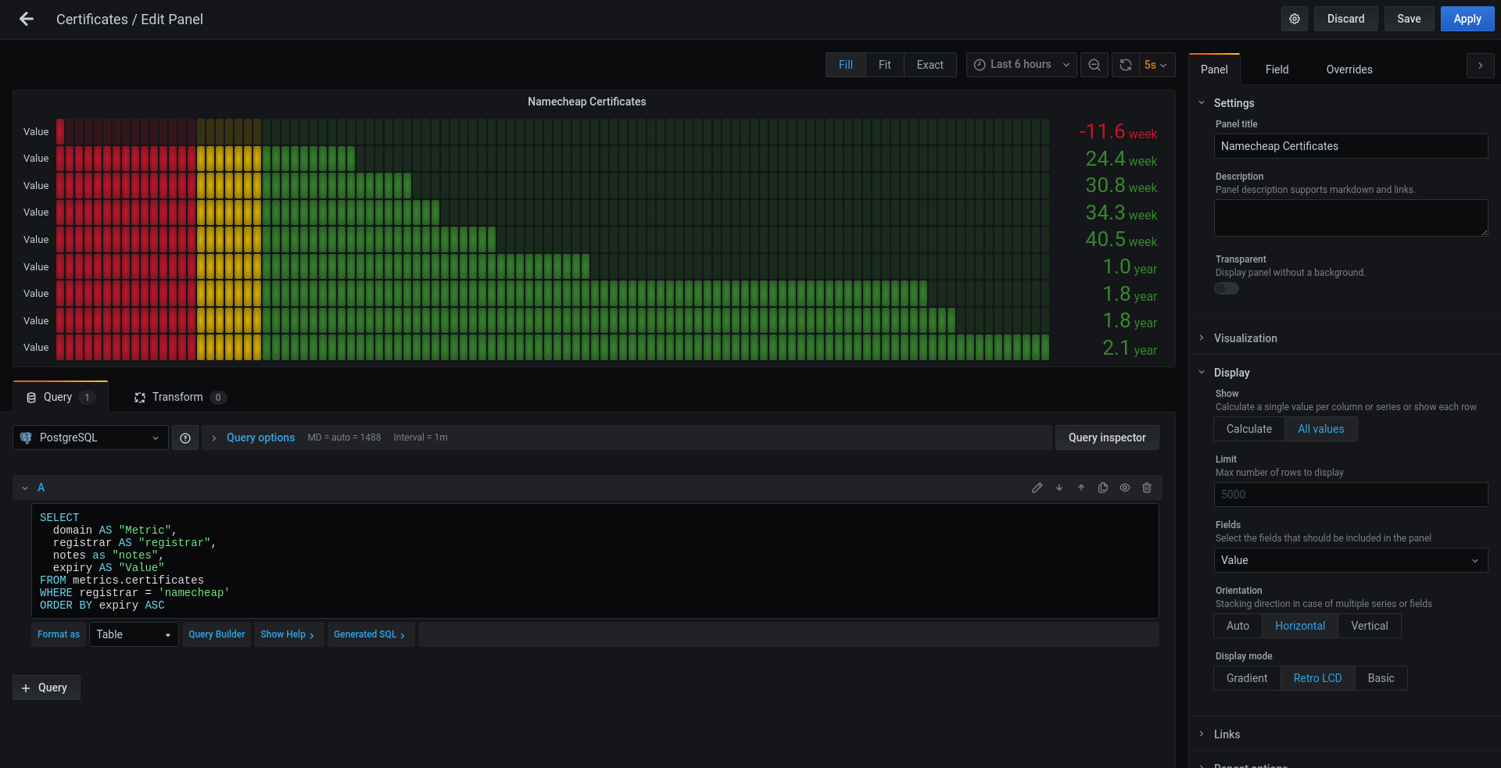Select Fit view mode
The image size is (1501, 768).
885,65
